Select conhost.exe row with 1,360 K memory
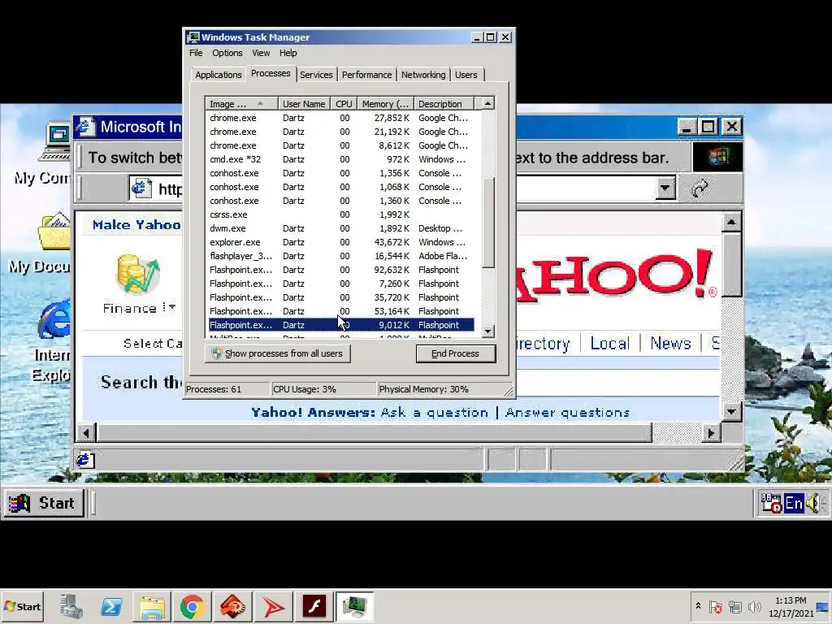832x624 pixels. [341, 201]
